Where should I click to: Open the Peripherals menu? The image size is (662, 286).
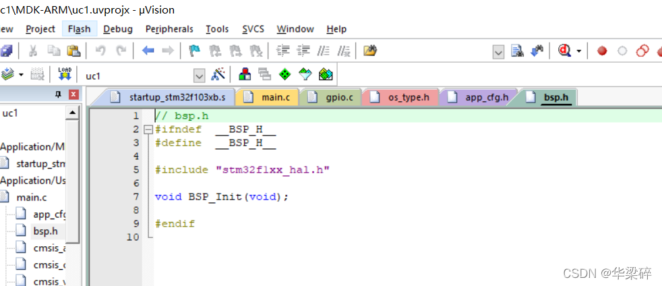pyautogui.click(x=169, y=29)
